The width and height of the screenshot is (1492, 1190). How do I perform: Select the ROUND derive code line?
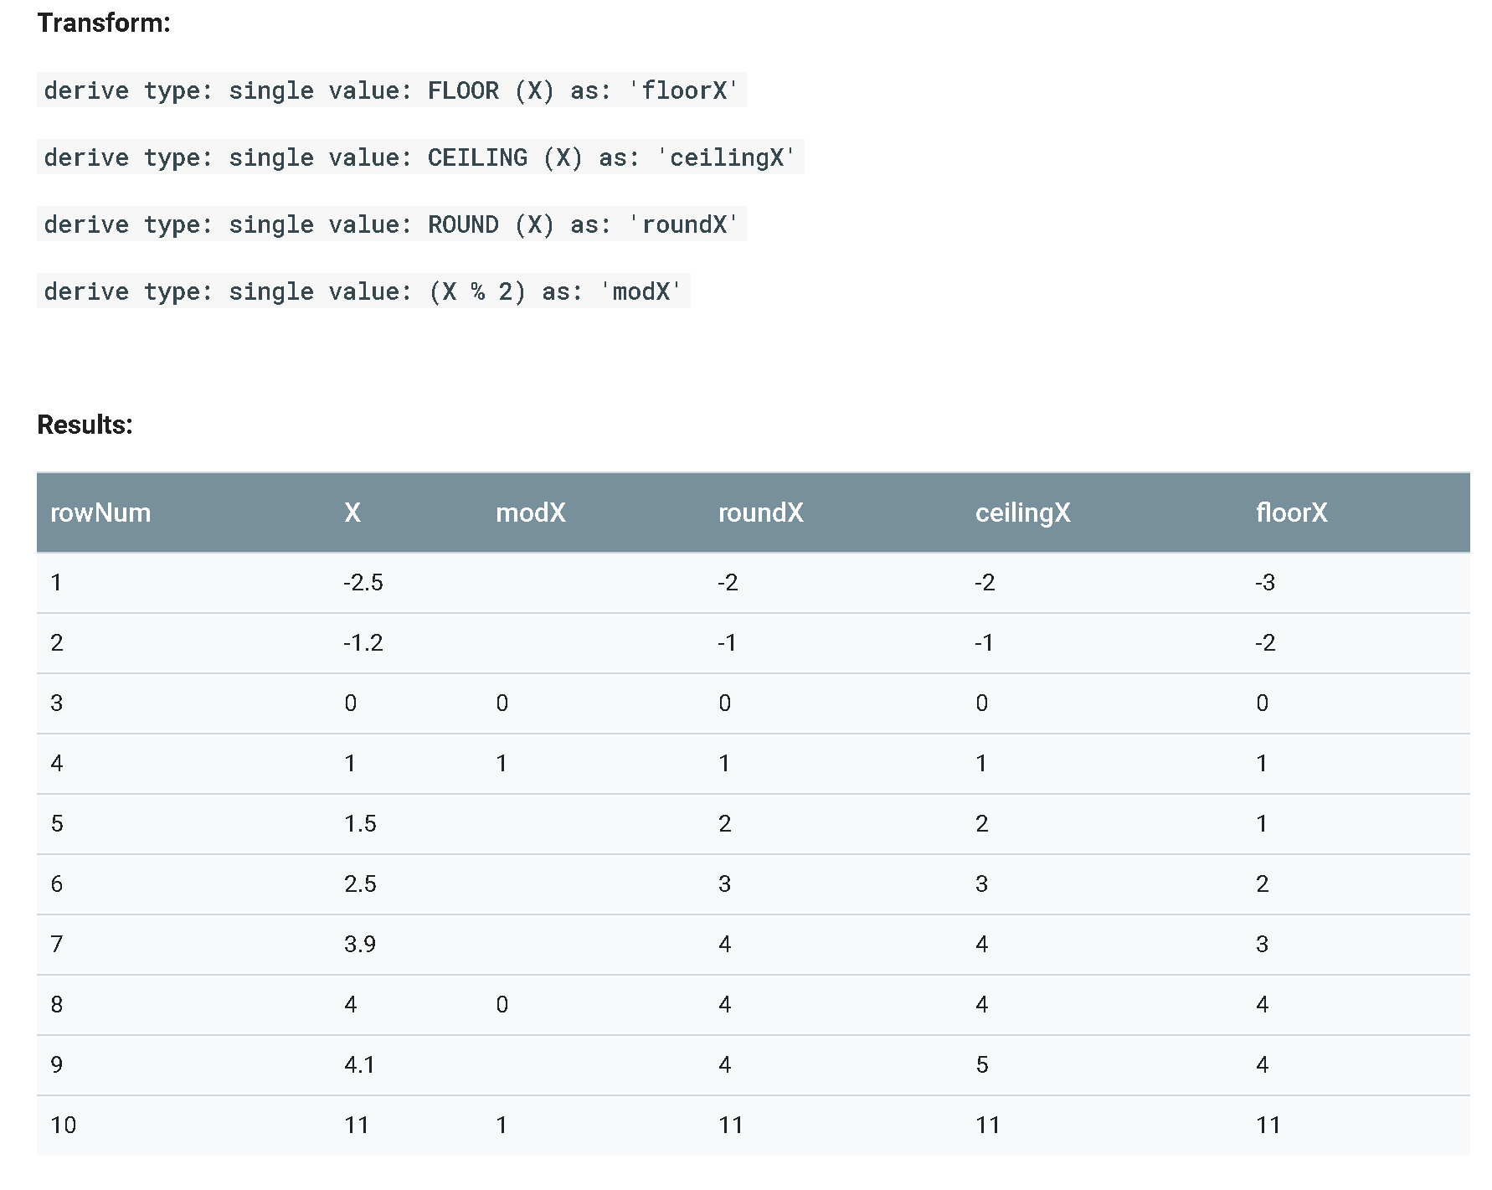pos(391,224)
